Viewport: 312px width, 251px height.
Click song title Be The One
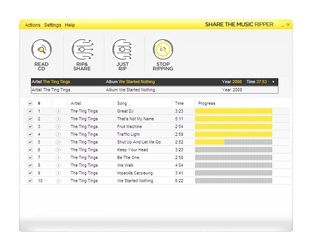tap(128, 157)
